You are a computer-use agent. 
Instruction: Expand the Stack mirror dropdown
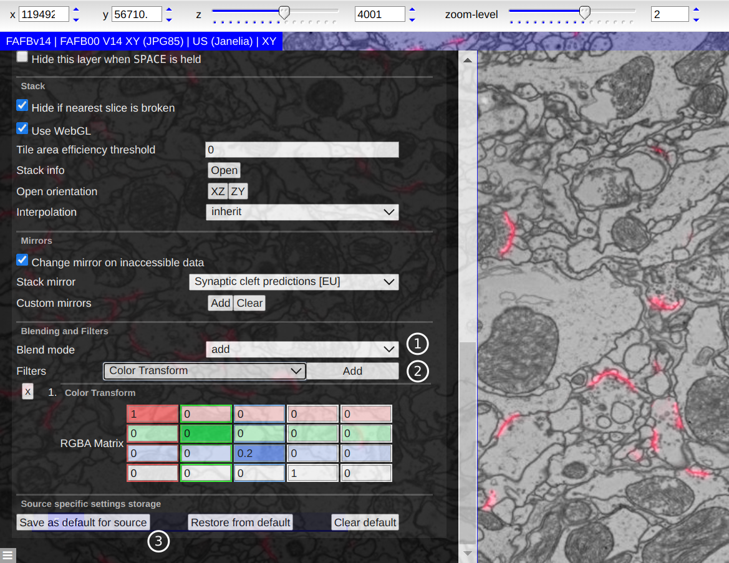293,282
